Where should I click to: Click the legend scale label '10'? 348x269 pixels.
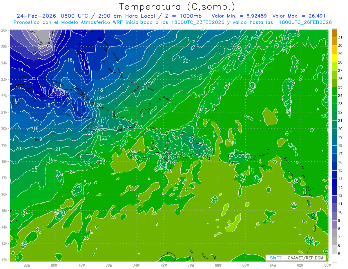pyautogui.click(x=340, y=212)
